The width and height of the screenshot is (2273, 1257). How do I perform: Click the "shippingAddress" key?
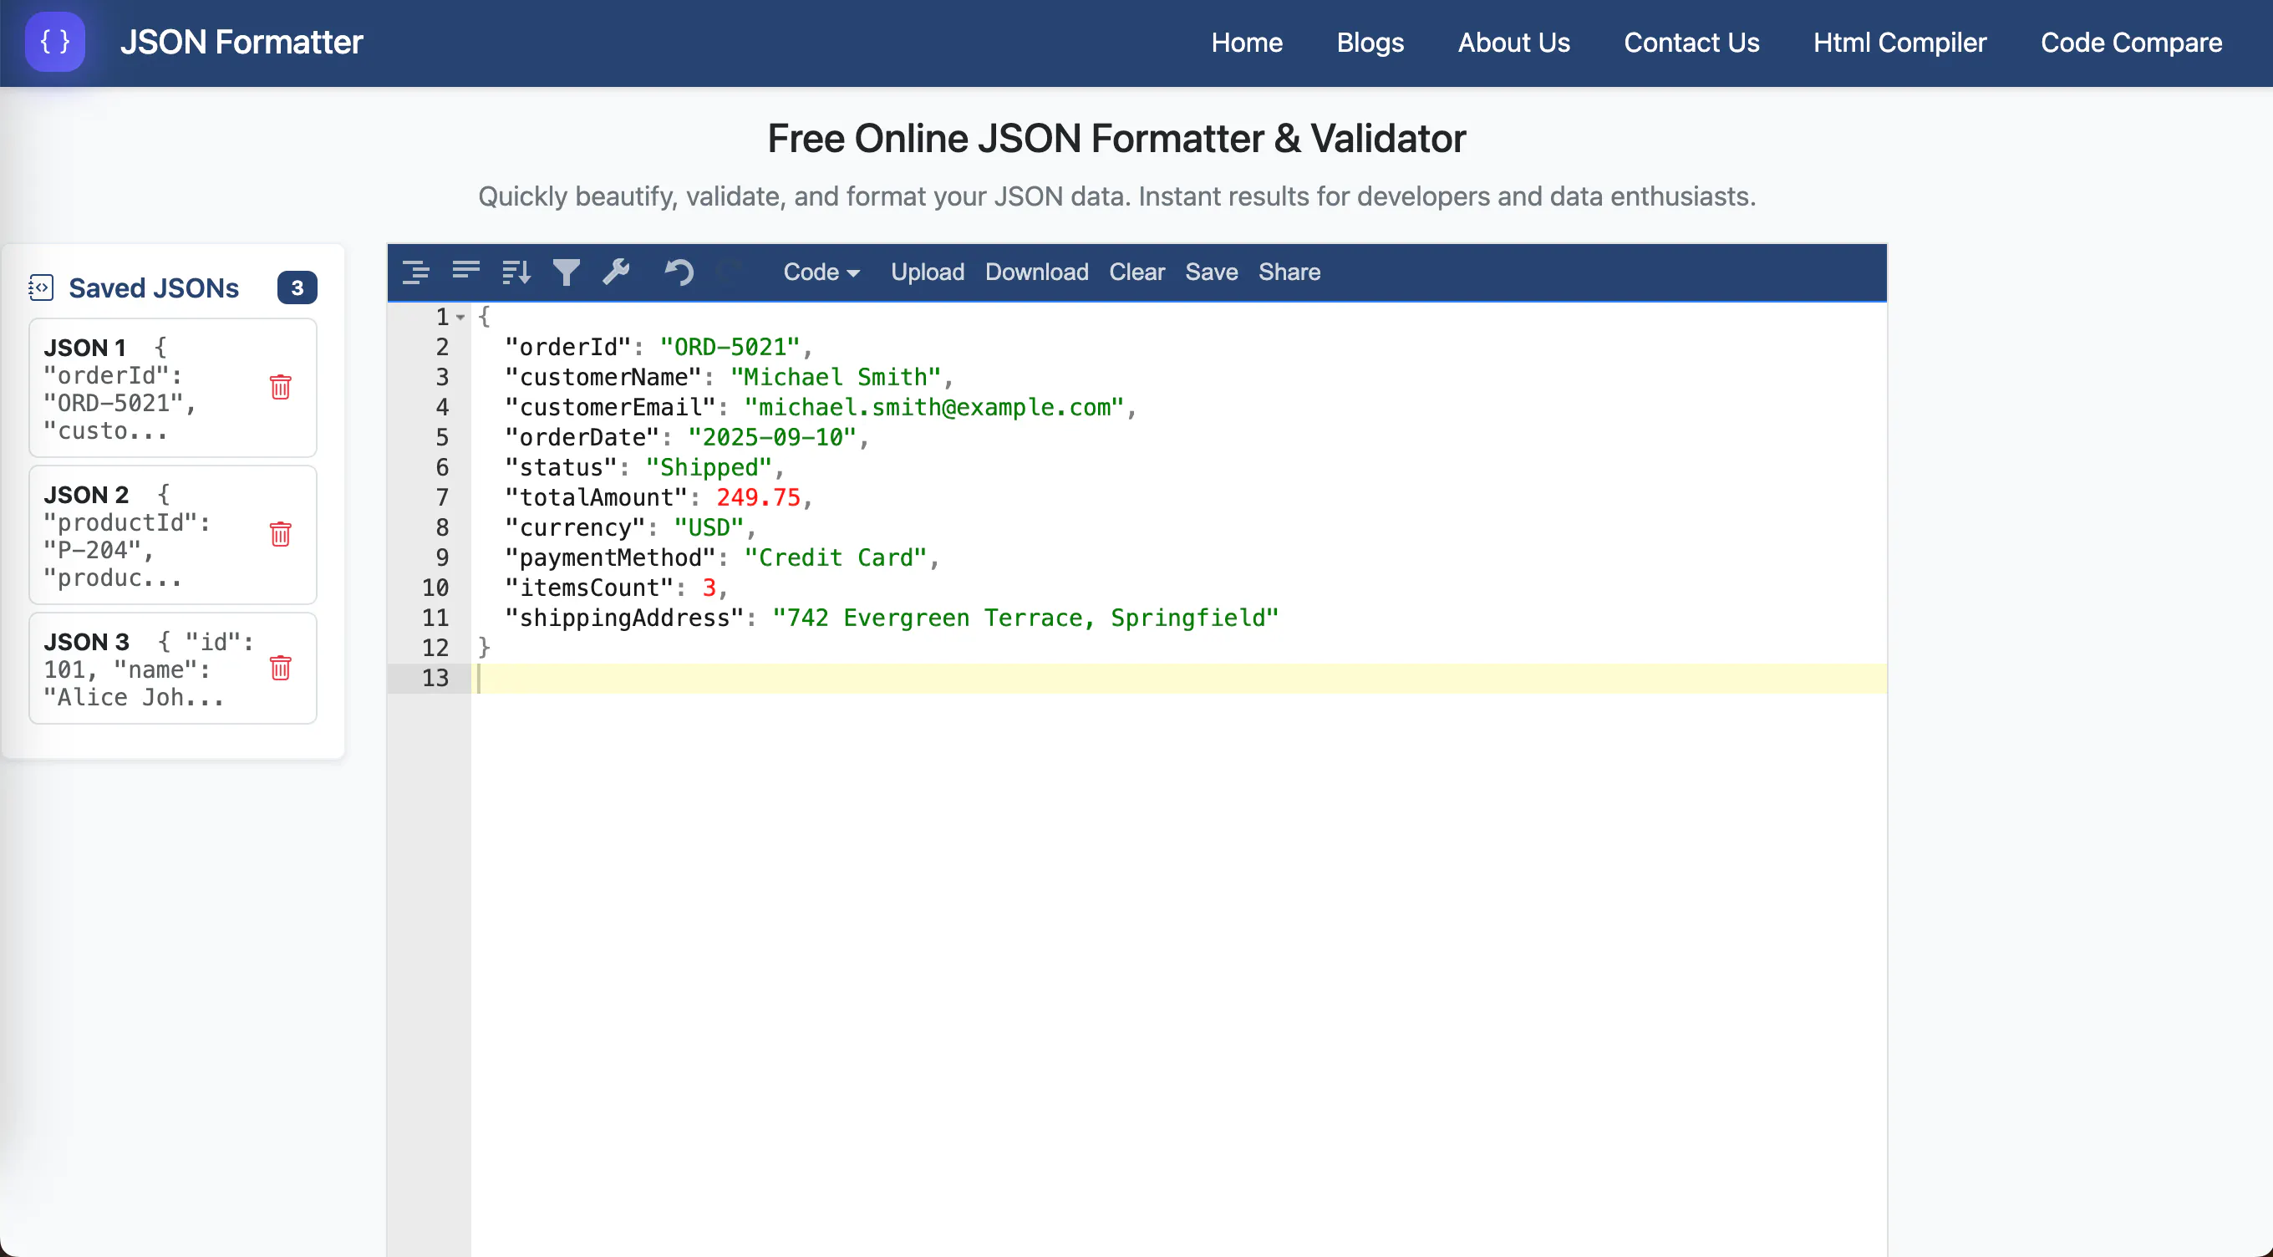(624, 617)
